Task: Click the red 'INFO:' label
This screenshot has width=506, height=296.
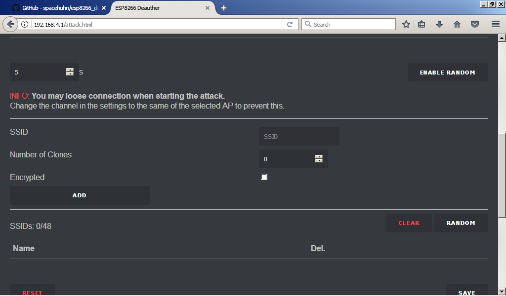Action: (x=20, y=96)
